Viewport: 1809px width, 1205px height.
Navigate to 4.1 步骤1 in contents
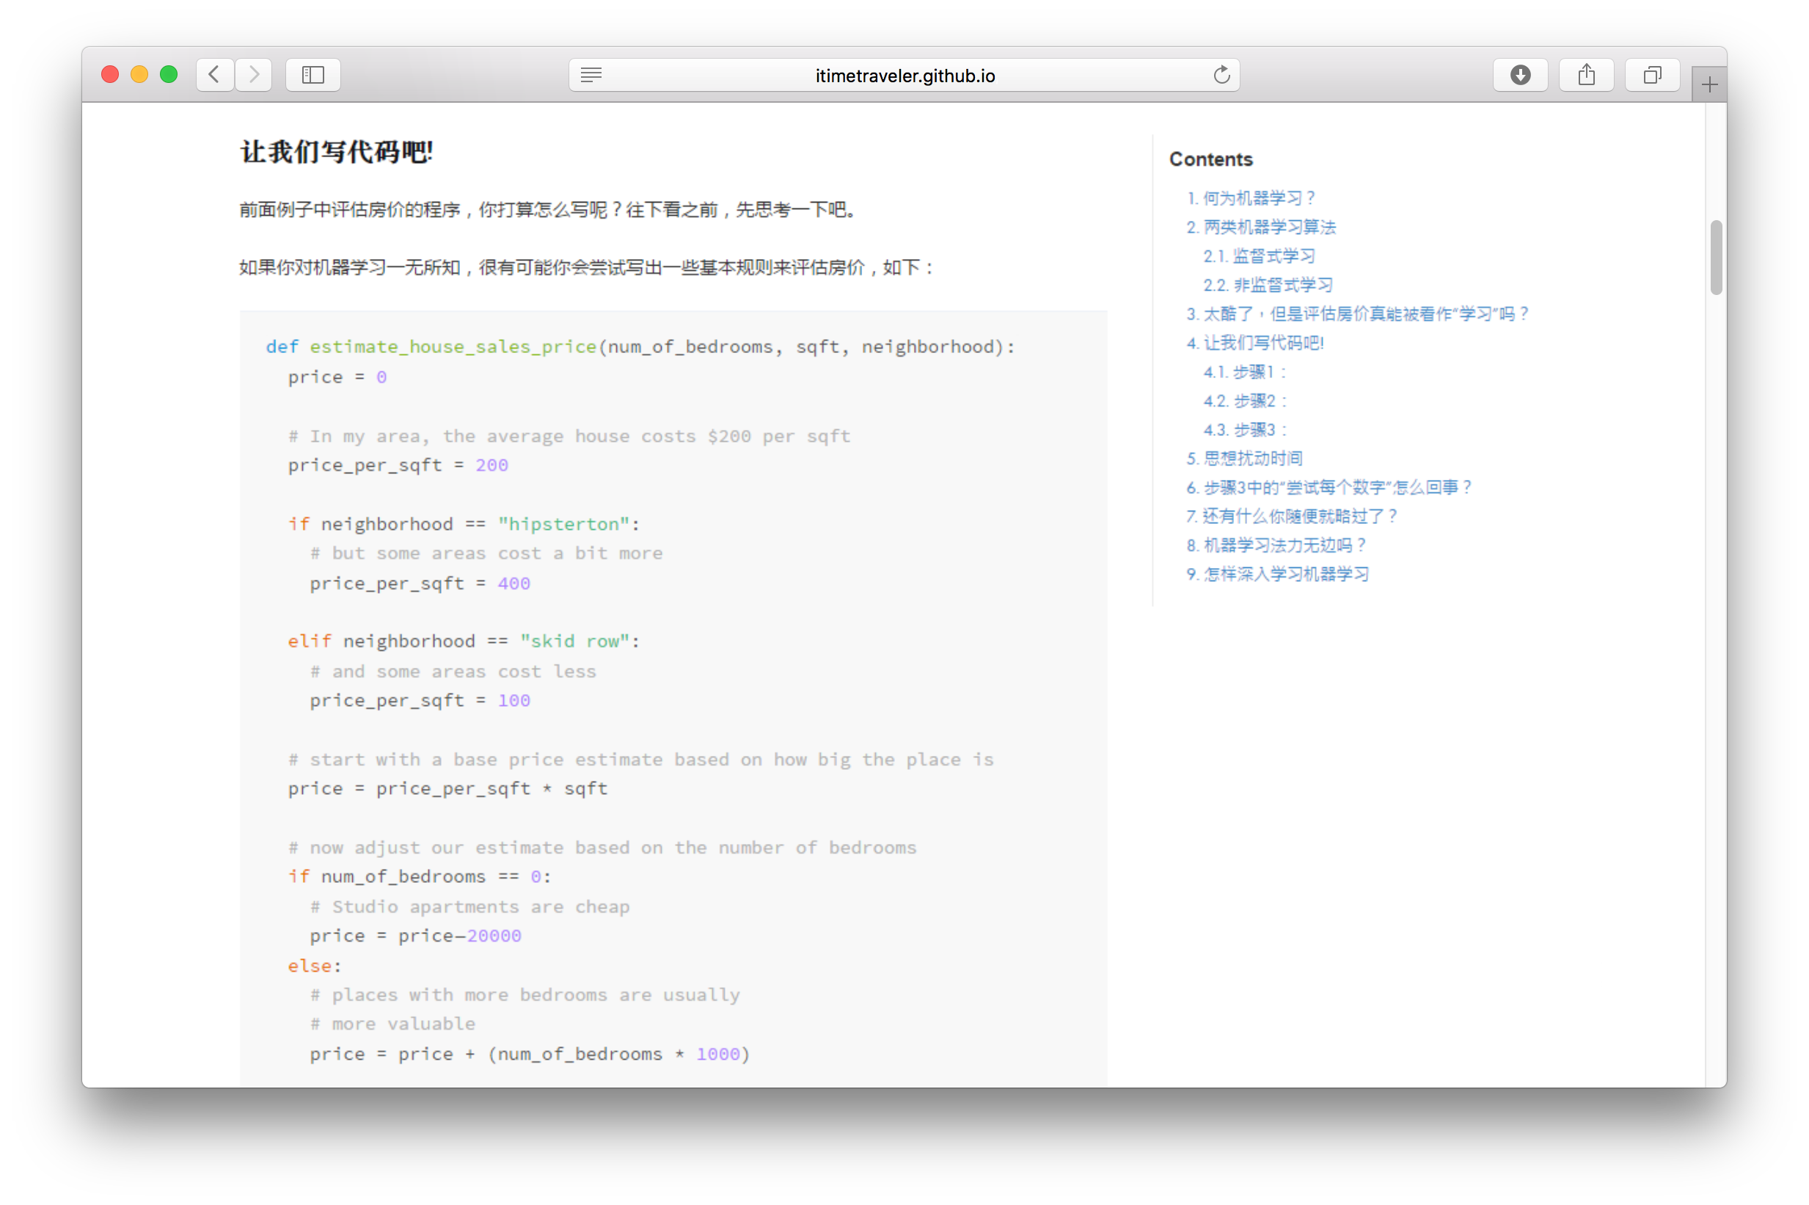click(x=1243, y=372)
